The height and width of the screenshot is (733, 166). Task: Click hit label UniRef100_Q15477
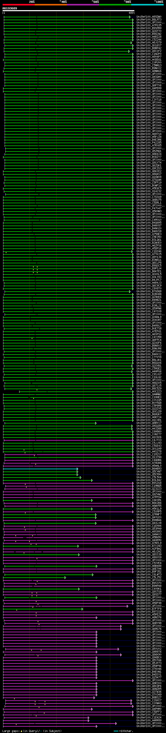pos(149,678)
